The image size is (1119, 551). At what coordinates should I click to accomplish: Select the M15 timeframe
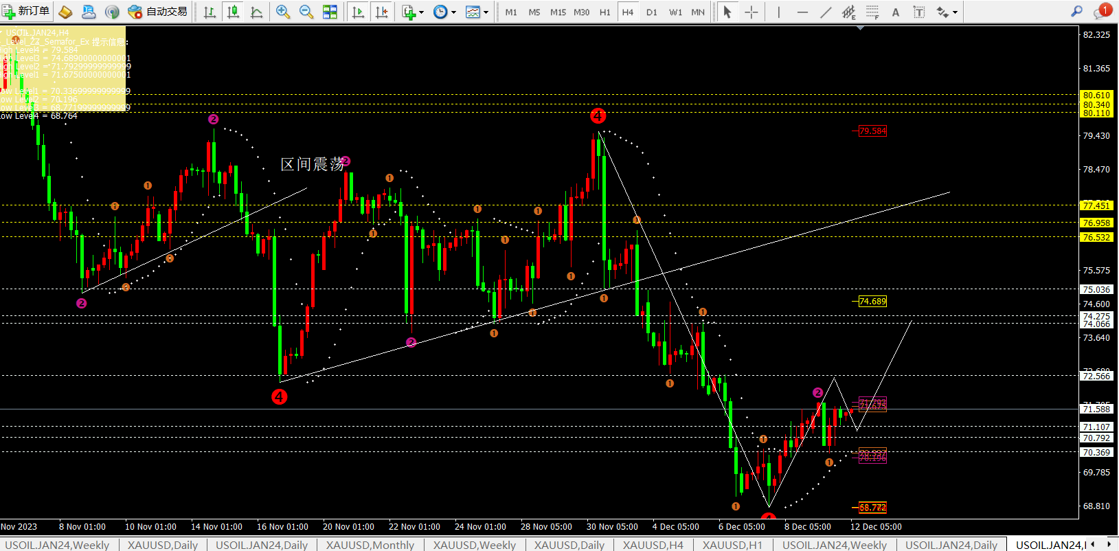tap(558, 12)
